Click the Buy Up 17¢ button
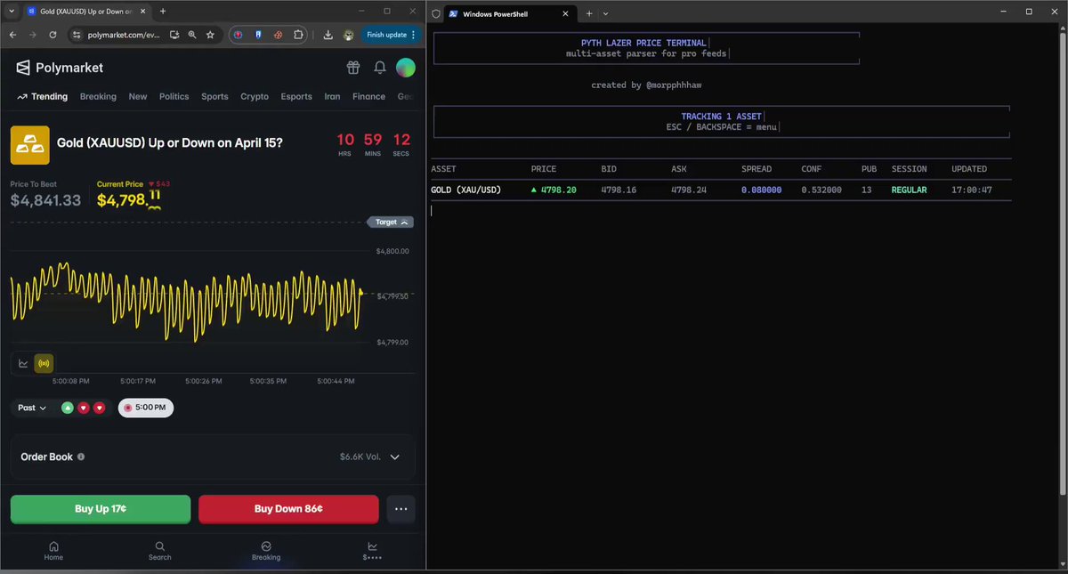 [x=101, y=509]
